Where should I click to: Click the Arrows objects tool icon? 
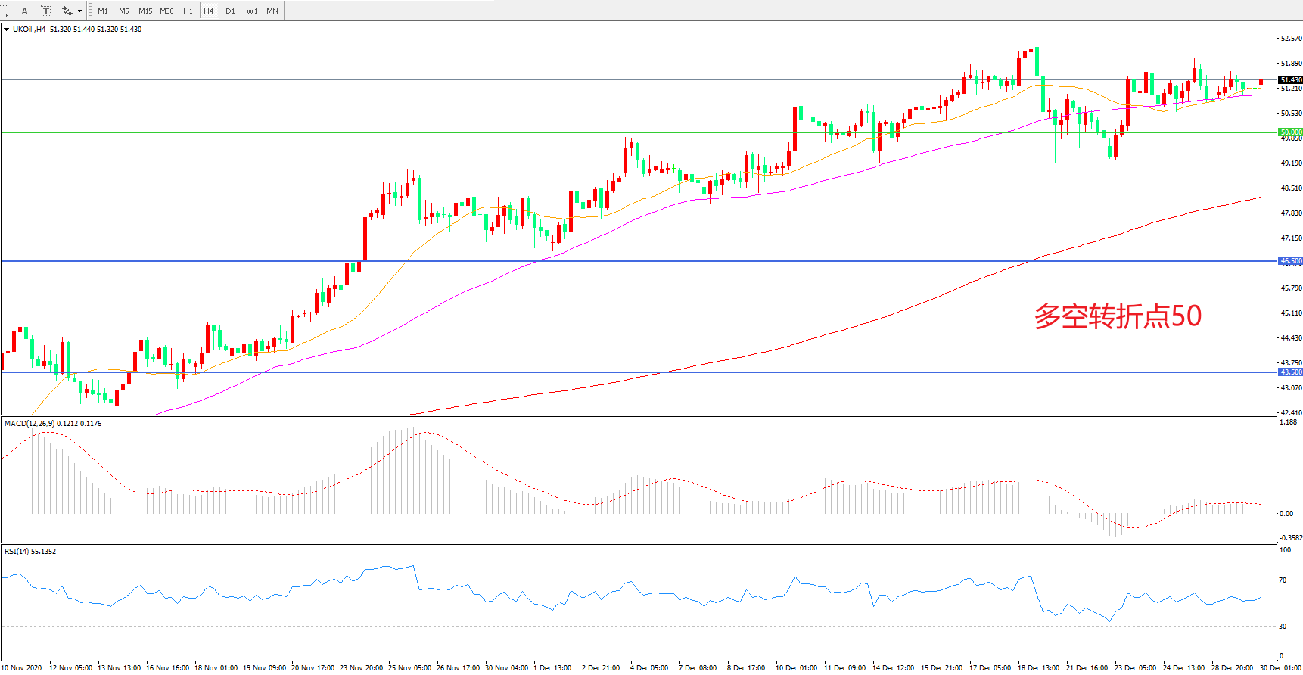click(x=67, y=11)
